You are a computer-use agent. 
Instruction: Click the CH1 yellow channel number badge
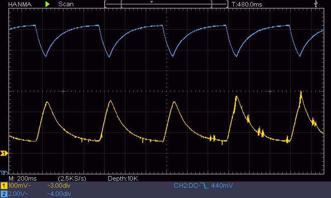(x=4, y=186)
